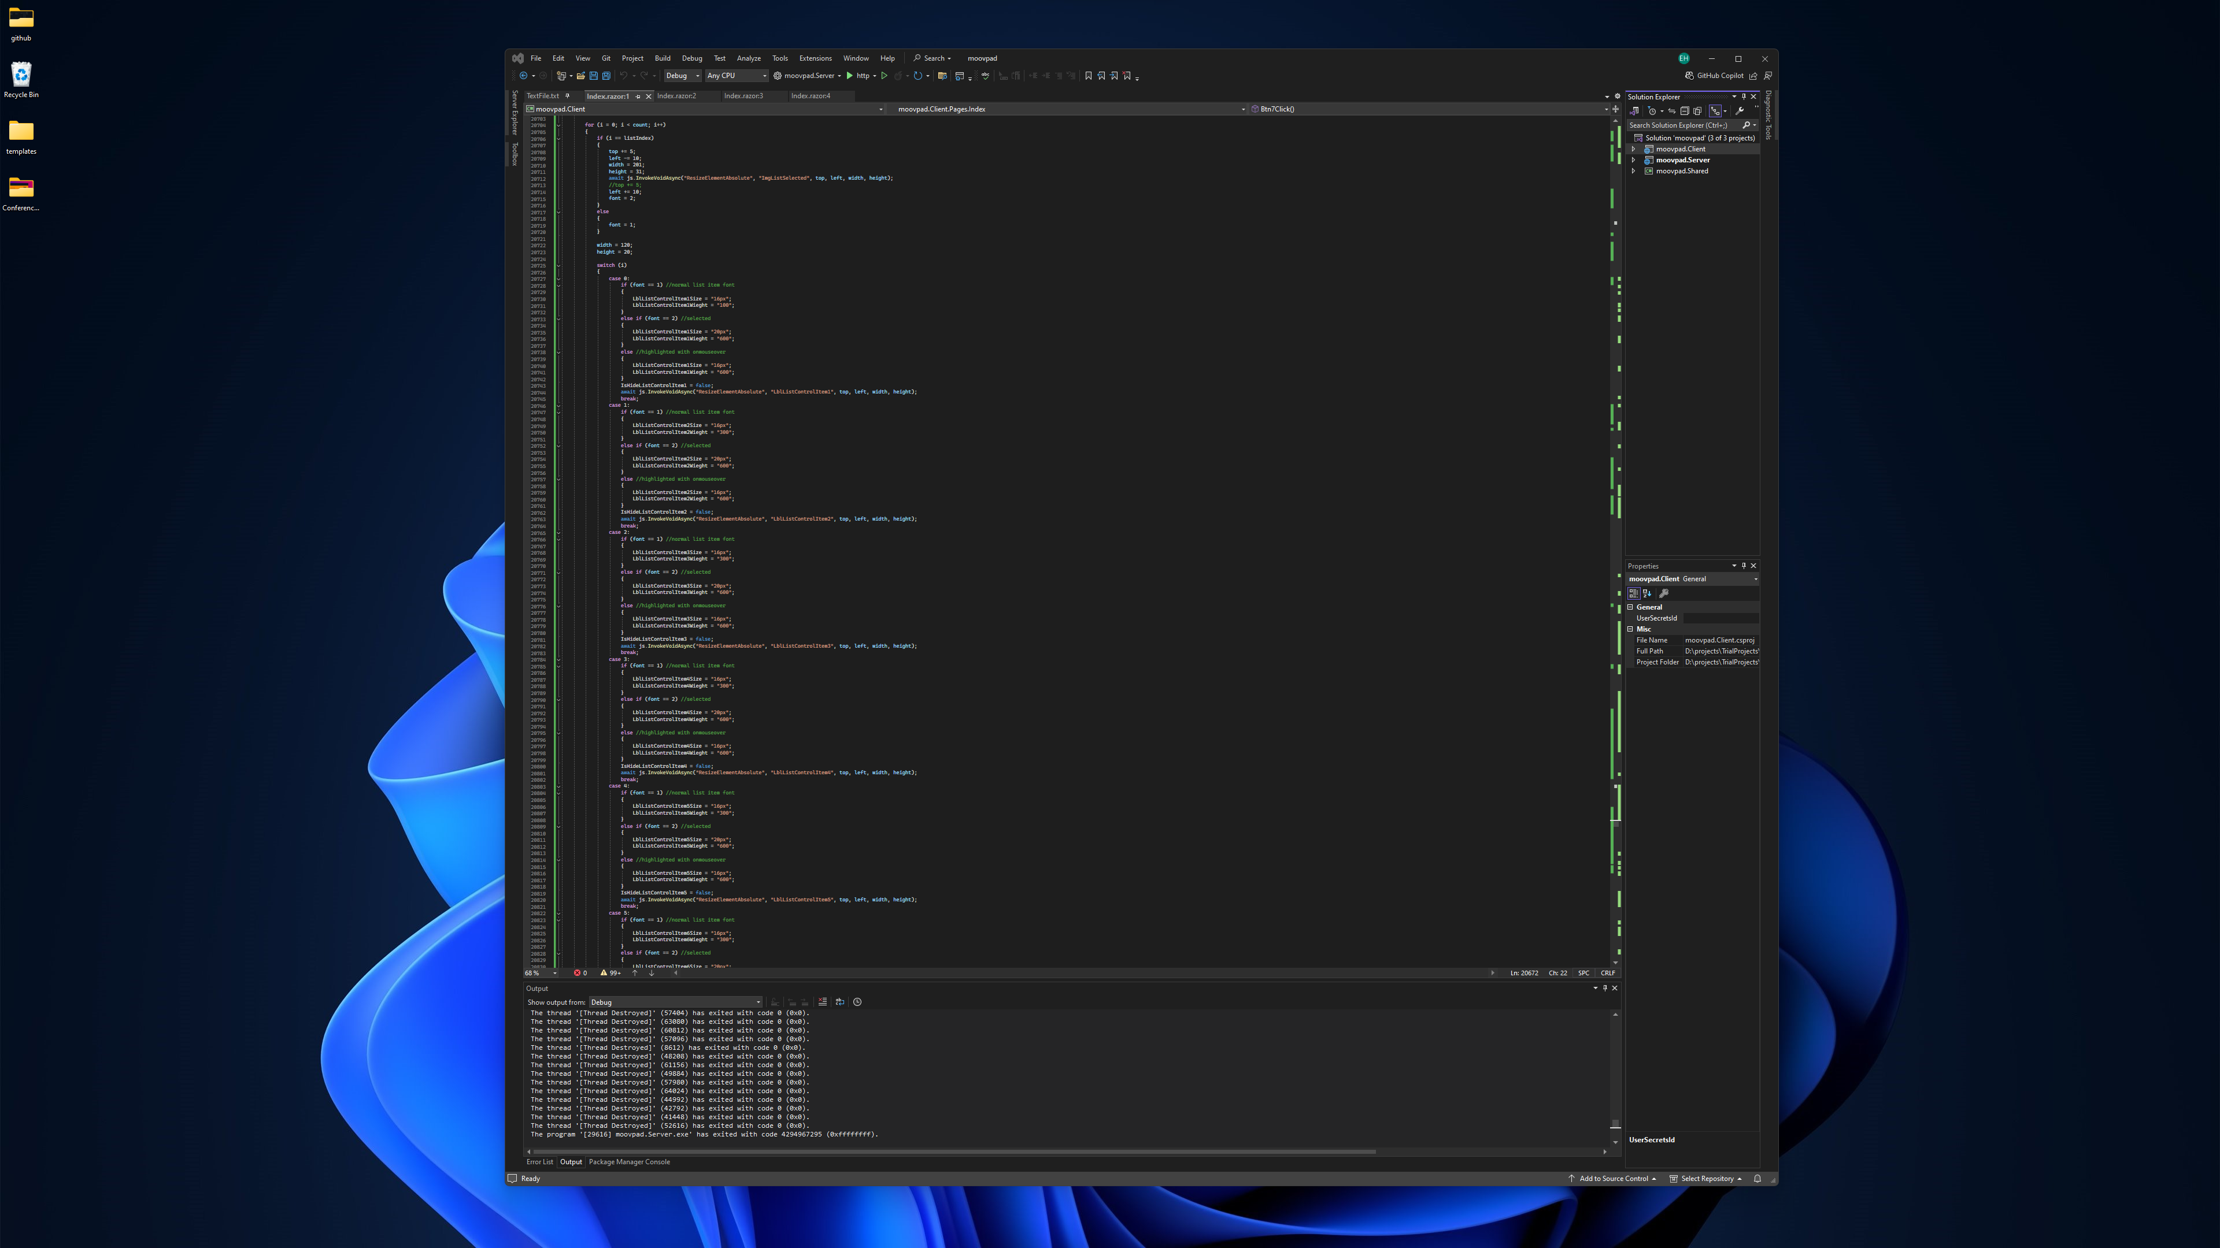This screenshot has height=1248, width=2220.
Task: Click the Package Manager Console tab
Action: pos(630,1161)
